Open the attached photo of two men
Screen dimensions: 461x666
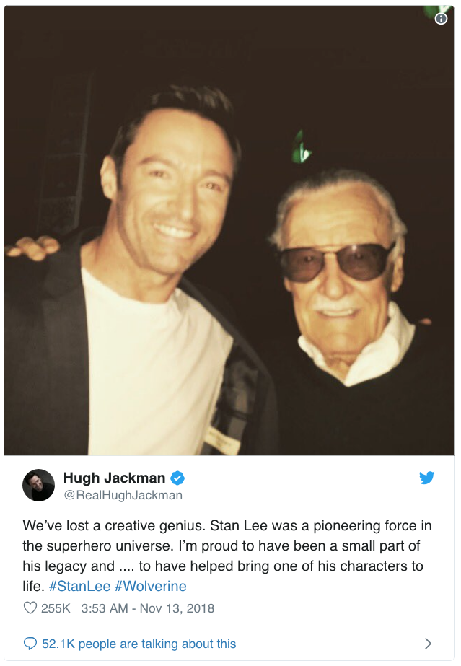coord(229,231)
